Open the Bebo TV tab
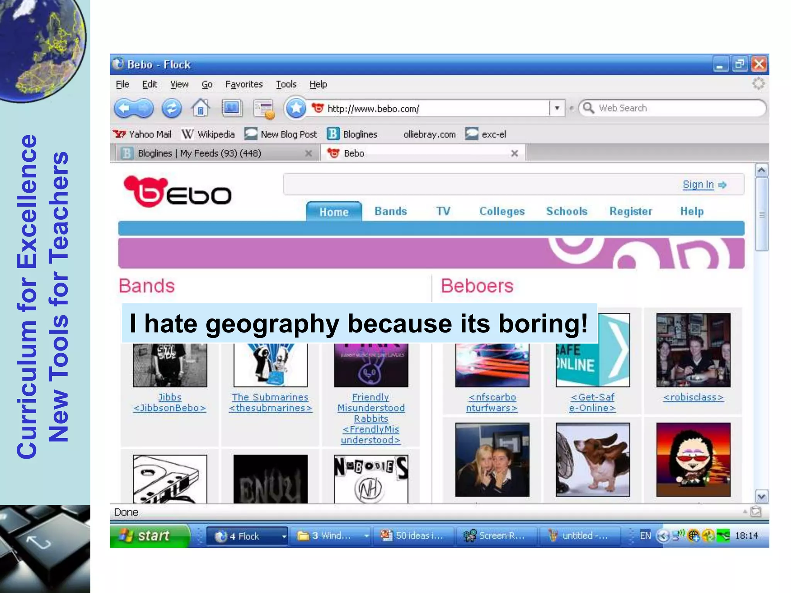The width and height of the screenshot is (791, 593). (x=443, y=211)
